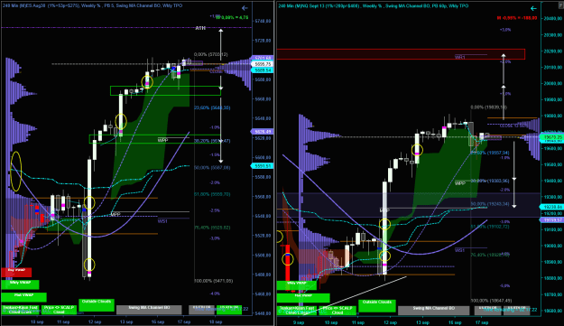
Task: Click Outside Clouds box on NQ chart
Action: (377, 306)
